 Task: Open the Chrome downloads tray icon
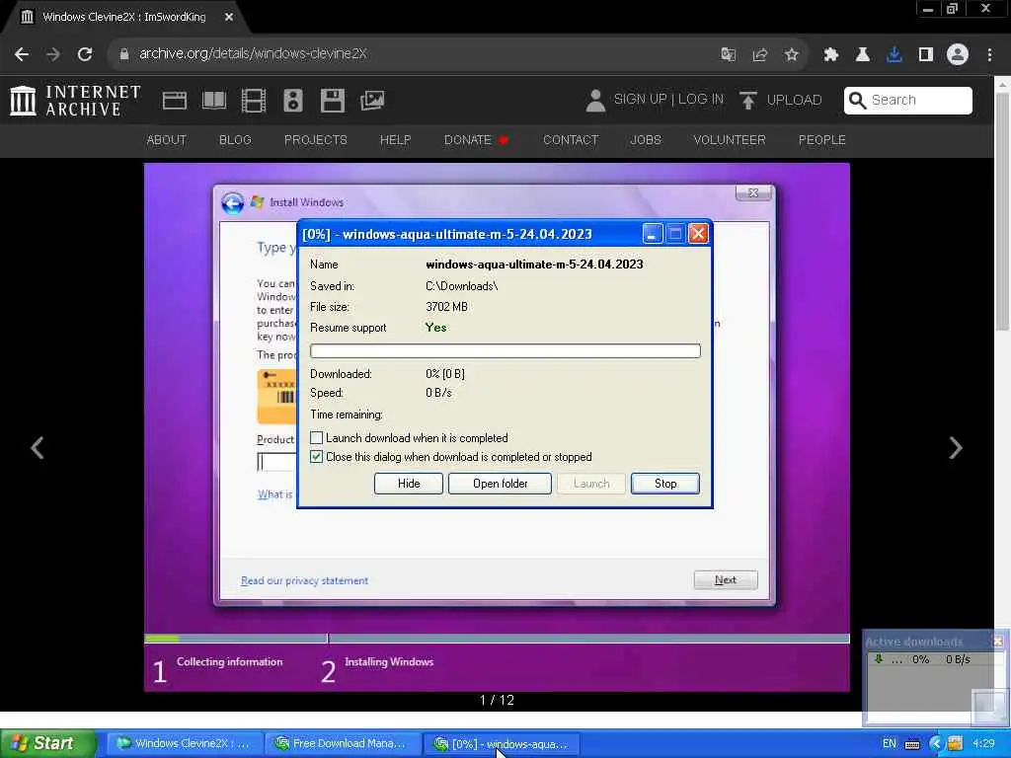click(894, 55)
